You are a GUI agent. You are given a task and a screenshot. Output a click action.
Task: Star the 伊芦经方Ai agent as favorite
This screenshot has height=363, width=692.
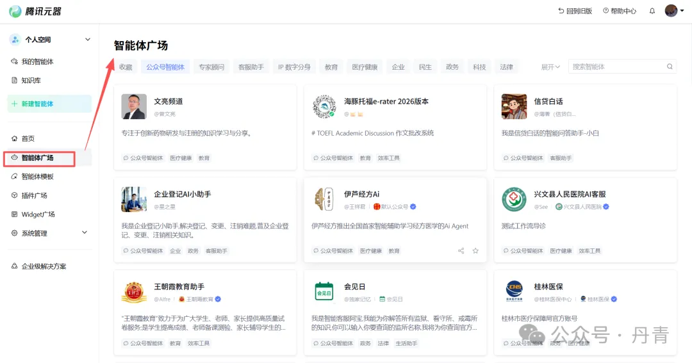475,251
